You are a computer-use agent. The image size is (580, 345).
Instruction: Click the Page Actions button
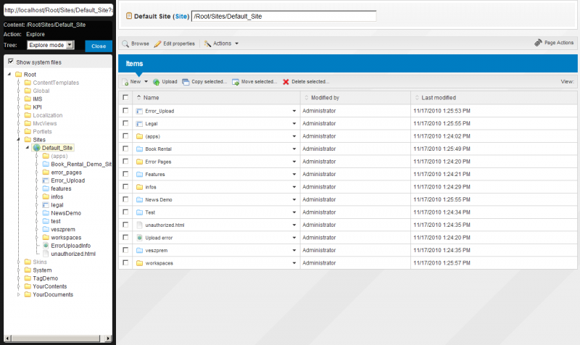(554, 43)
